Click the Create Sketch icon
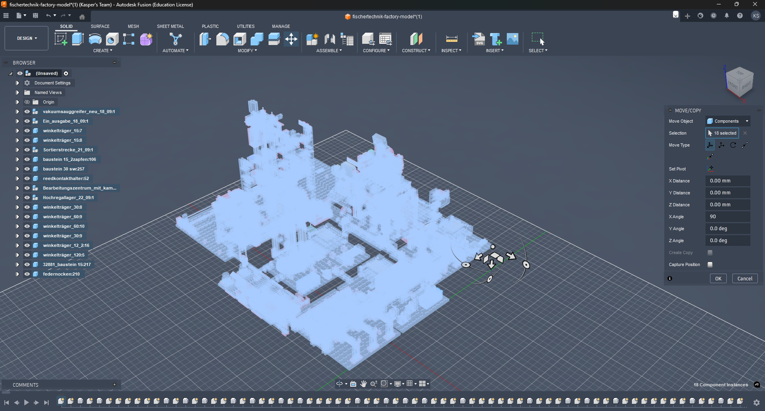 [61, 39]
